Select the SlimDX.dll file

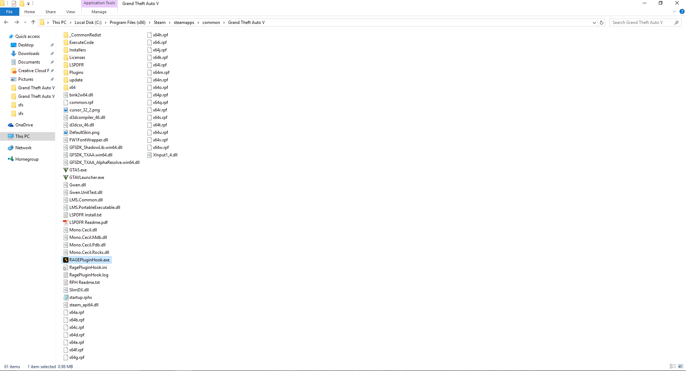[76, 290]
